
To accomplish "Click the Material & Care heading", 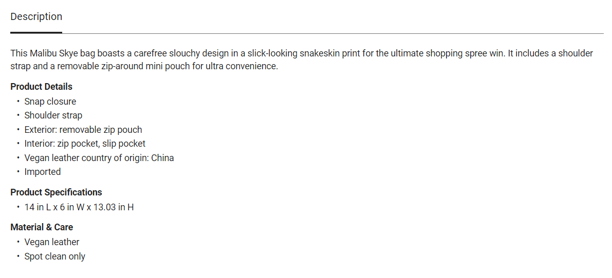I will pos(42,227).
